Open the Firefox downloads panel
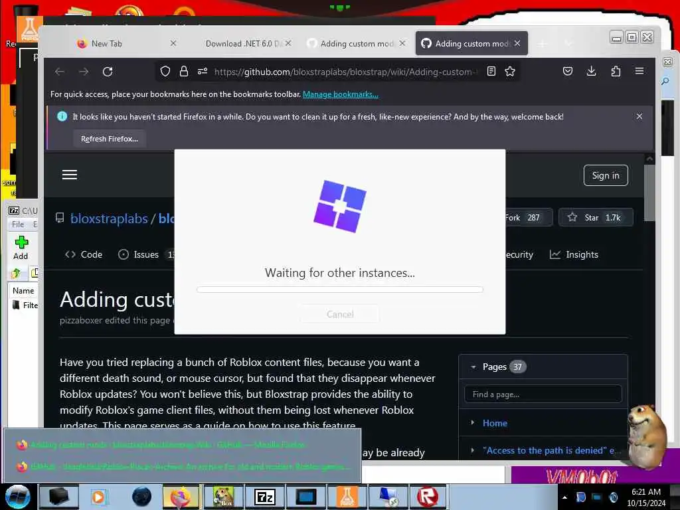Screen dimensions: 680x510 click(591, 71)
